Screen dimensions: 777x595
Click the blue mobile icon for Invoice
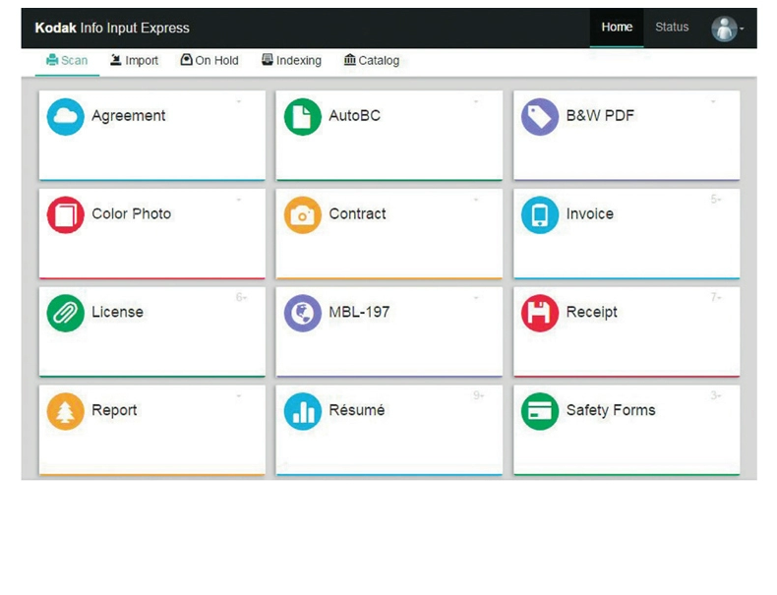(x=540, y=215)
